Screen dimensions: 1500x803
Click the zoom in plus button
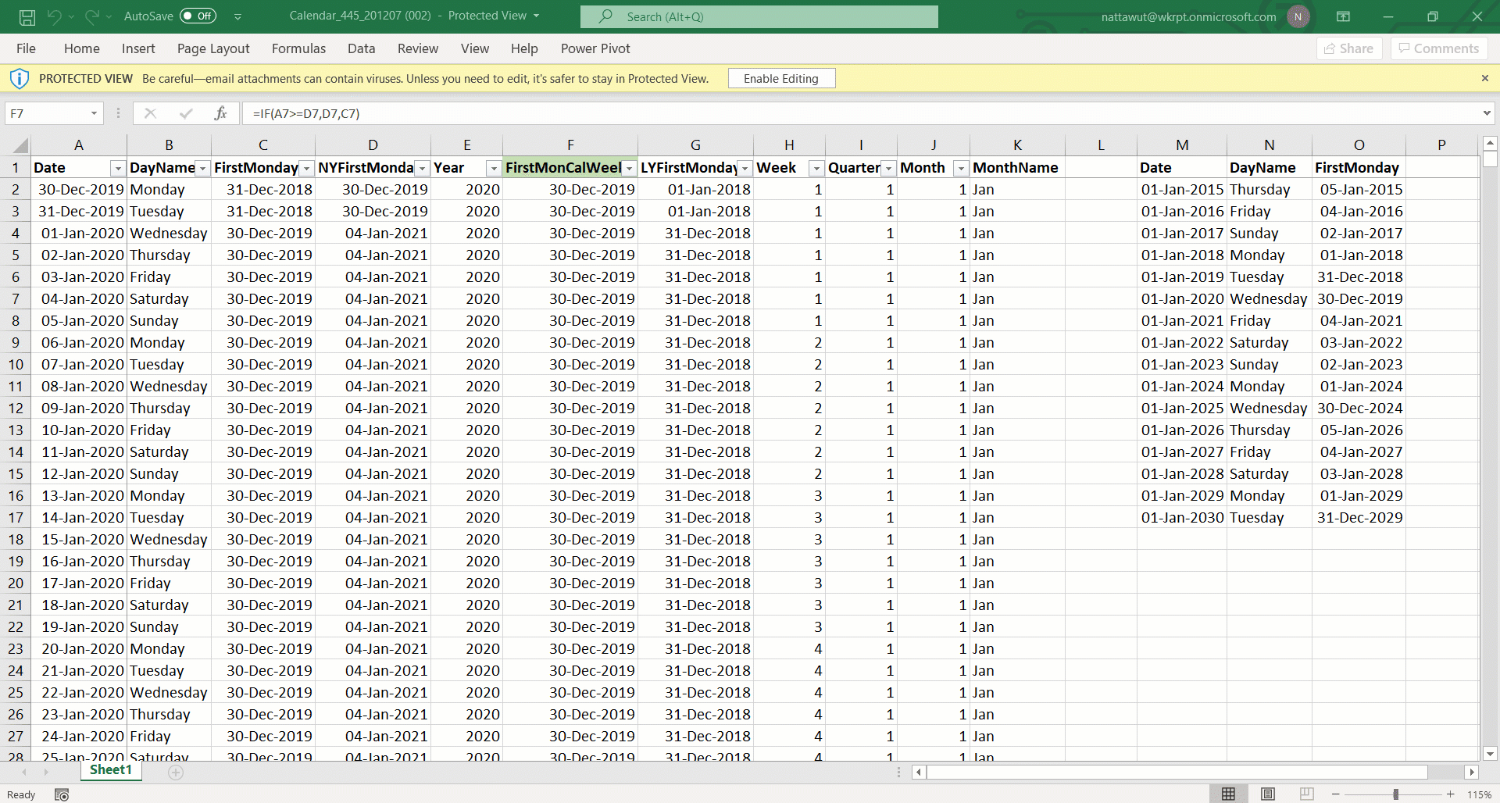1450,794
